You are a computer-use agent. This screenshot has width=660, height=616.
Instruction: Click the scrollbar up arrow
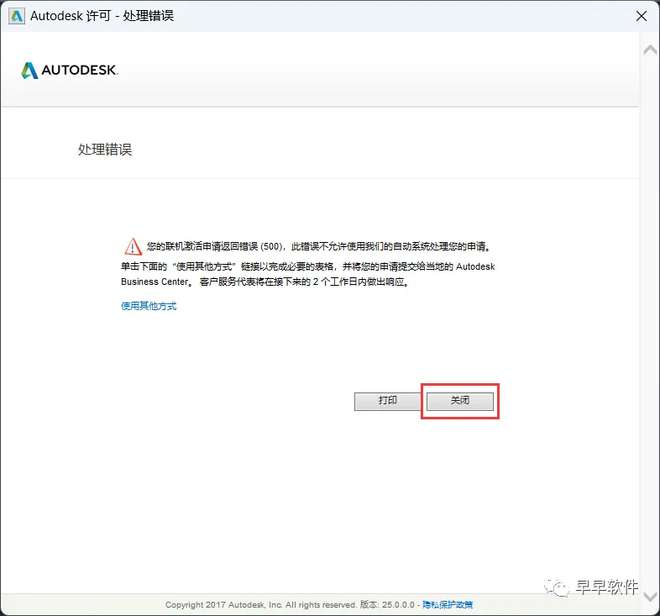tap(650, 50)
